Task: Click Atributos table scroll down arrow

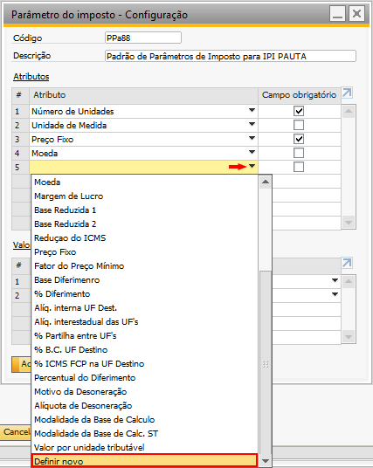Action: 349,223
